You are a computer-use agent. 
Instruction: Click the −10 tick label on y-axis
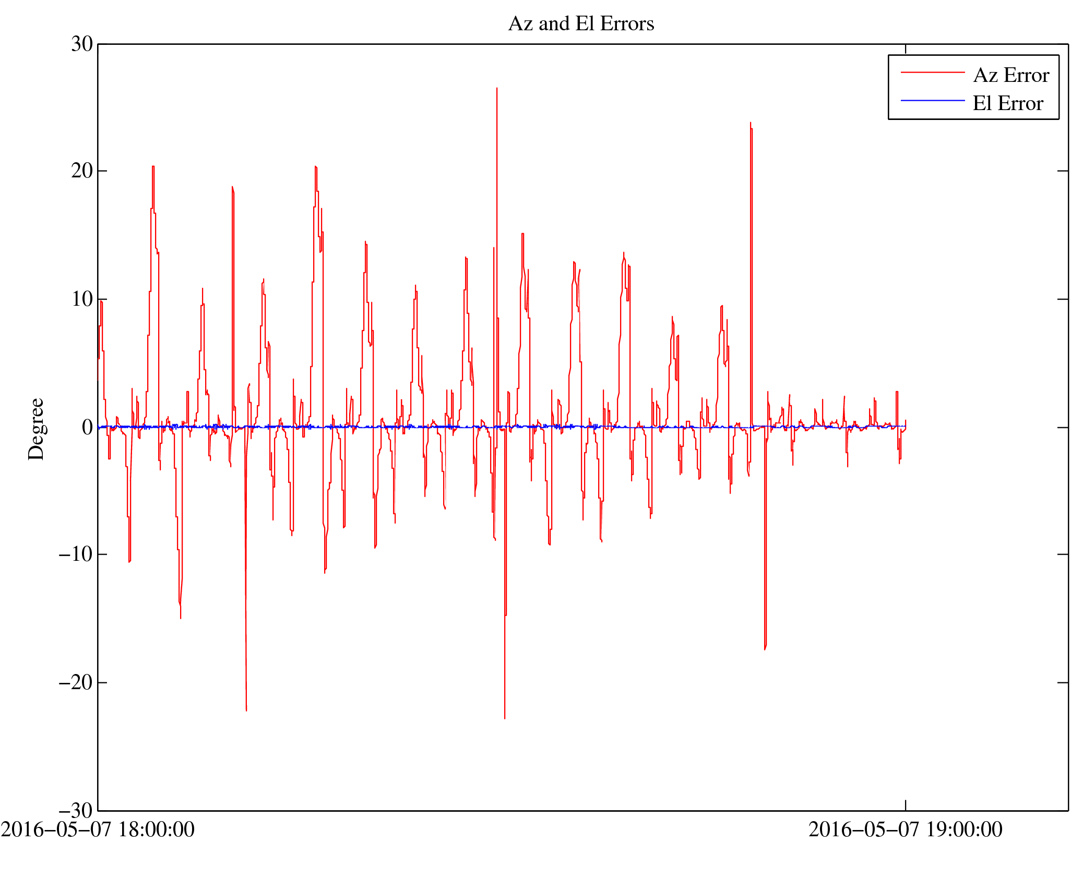[x=76, y=554]
